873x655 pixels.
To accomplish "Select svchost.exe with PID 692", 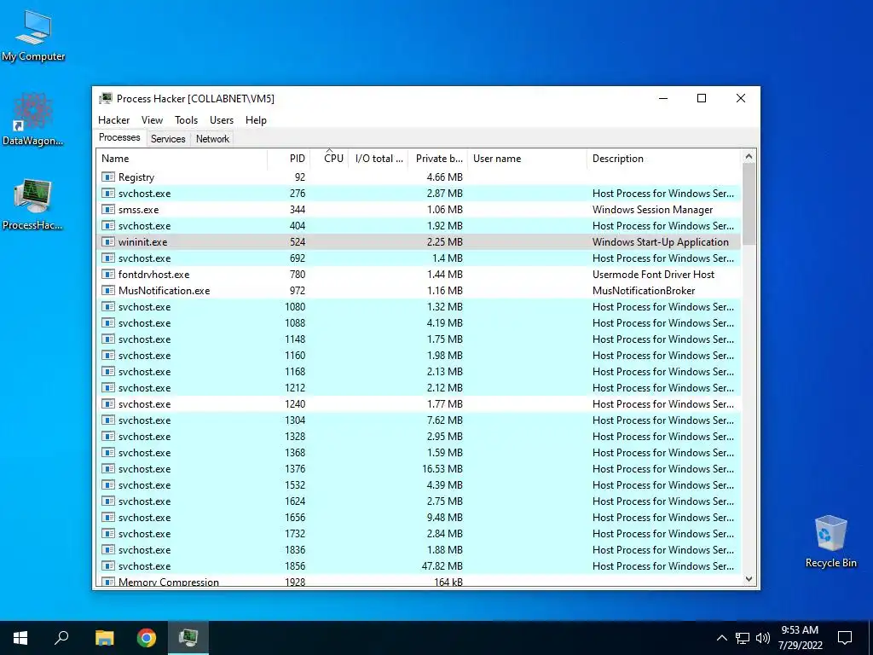I will pyautogui.click(x=419, y=258).
